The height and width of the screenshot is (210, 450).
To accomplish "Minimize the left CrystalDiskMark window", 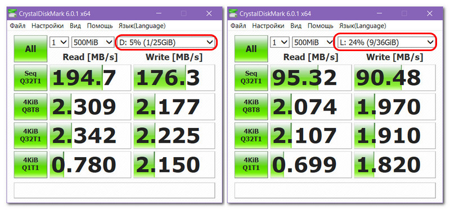I will point(159,13).
